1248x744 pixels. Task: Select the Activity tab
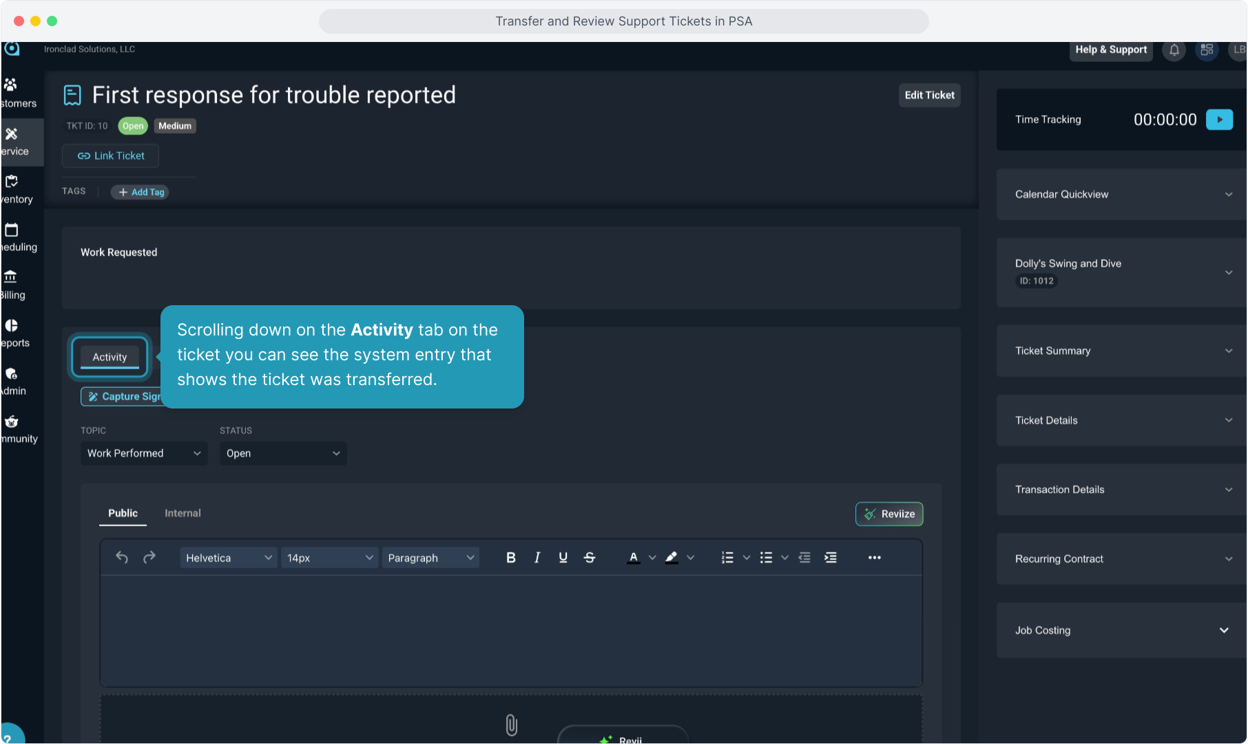(110, 357)
